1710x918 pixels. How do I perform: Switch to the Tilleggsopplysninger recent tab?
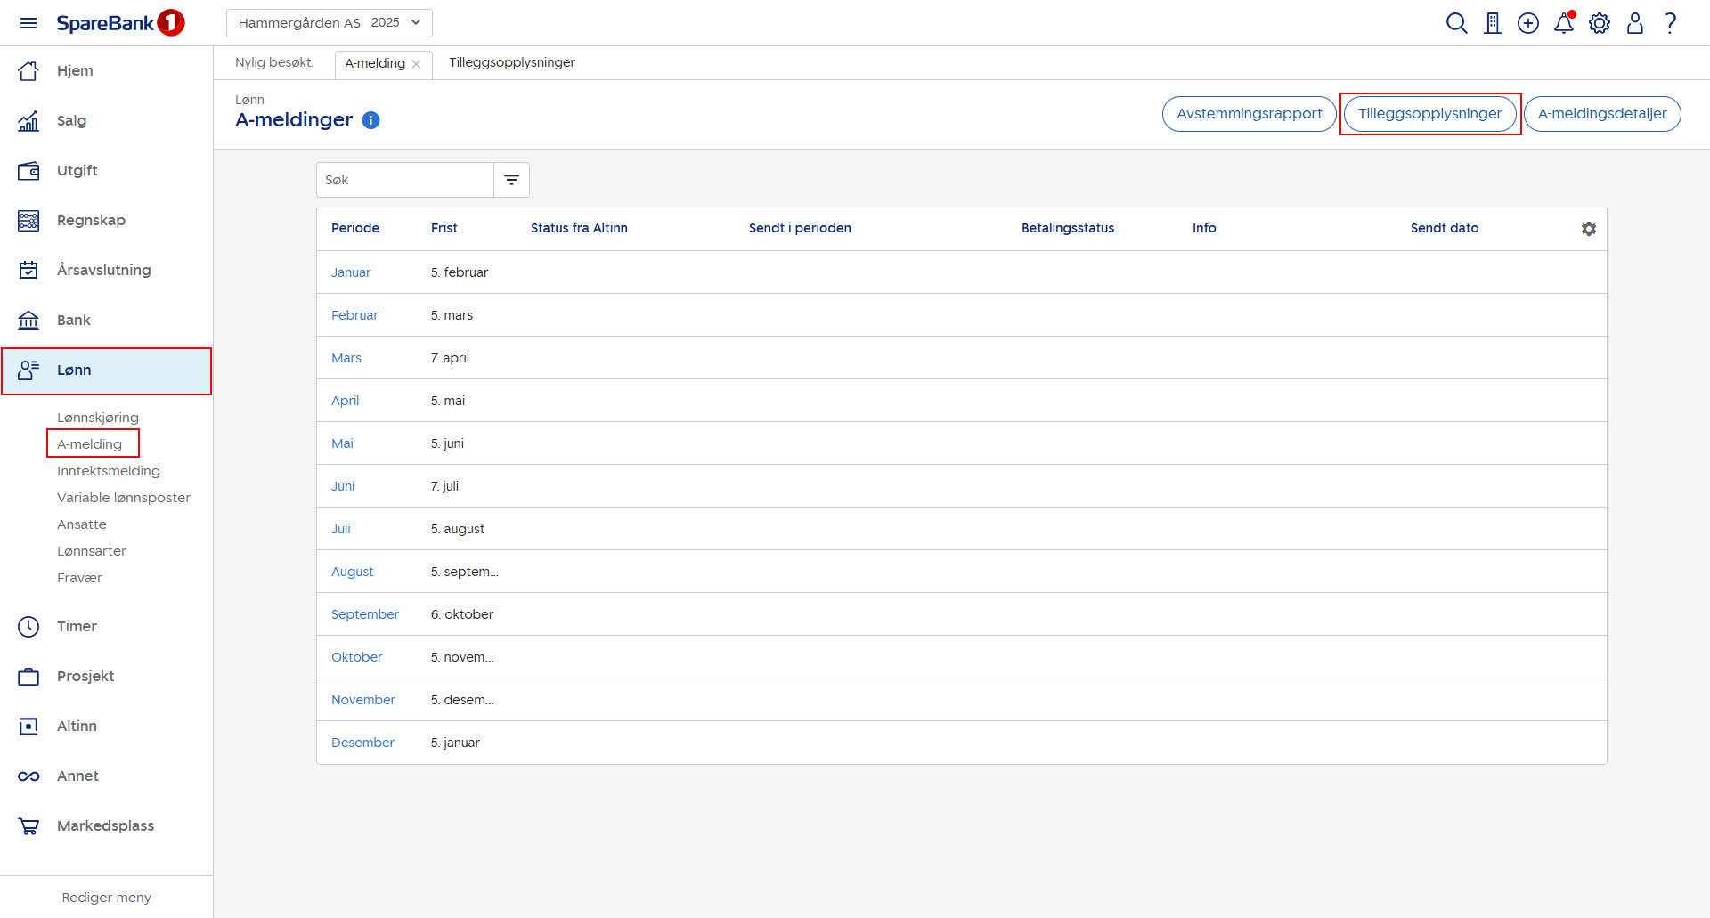click(x=512, y=62)
